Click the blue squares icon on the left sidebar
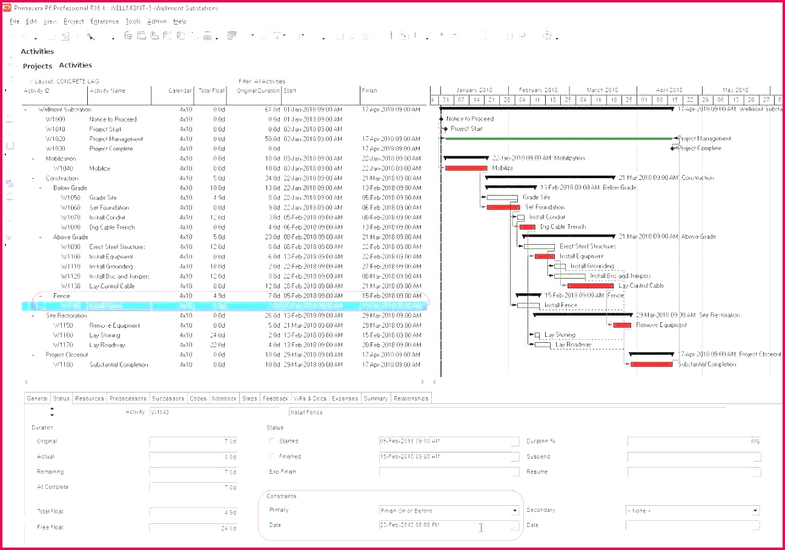The image size is (785, 550). [x=9, y=183]
